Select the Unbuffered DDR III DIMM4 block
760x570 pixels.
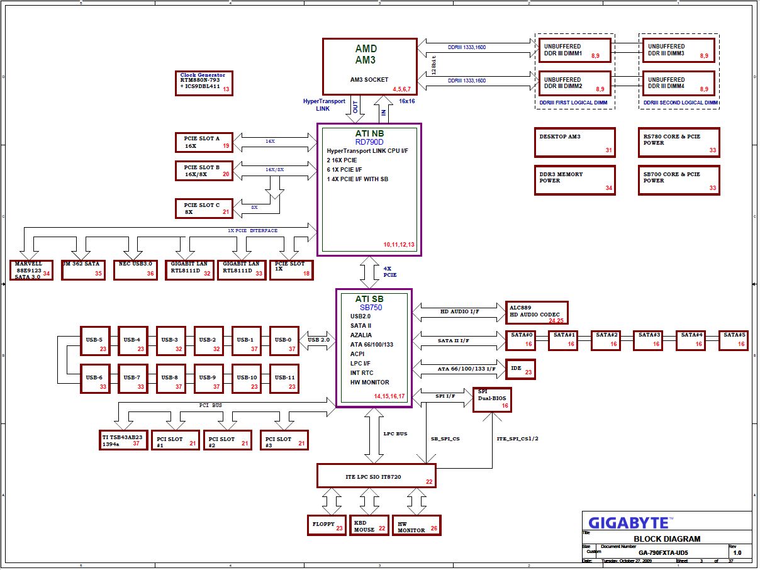(679, 84)
